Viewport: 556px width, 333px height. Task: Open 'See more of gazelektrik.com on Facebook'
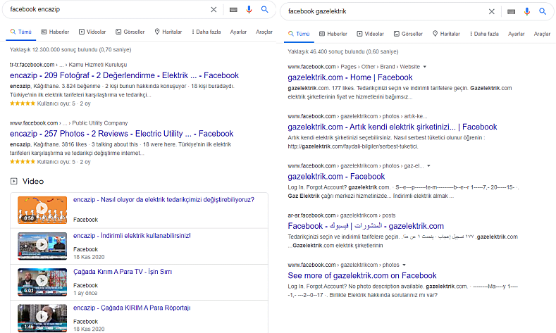tap(362, 275)
